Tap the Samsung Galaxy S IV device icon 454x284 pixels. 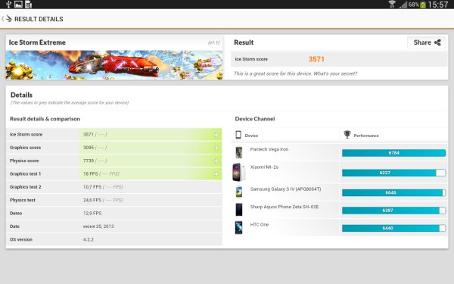tap(239, 192)
